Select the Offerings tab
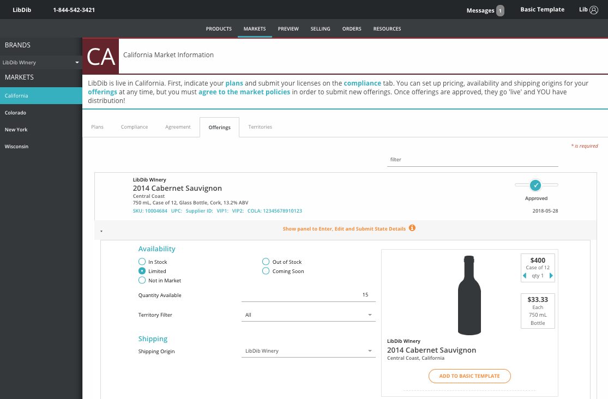This screenshot has width=608, height=399. click(x=219, y=127)
